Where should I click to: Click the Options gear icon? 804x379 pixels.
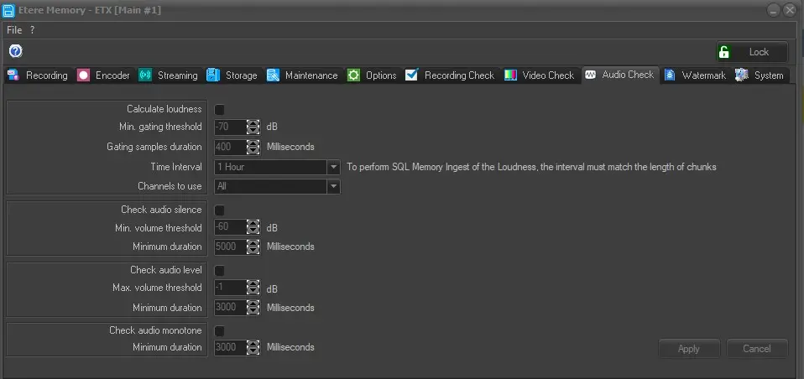pyautogui.click(x=353, y=75)
